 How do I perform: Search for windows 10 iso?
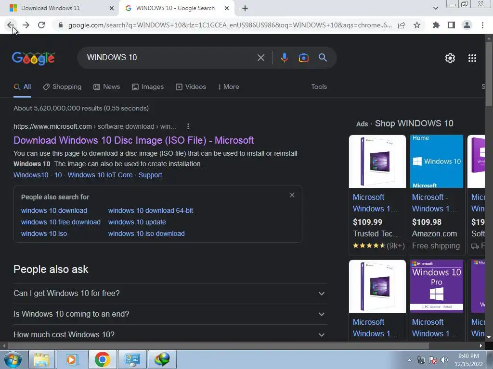44,234
